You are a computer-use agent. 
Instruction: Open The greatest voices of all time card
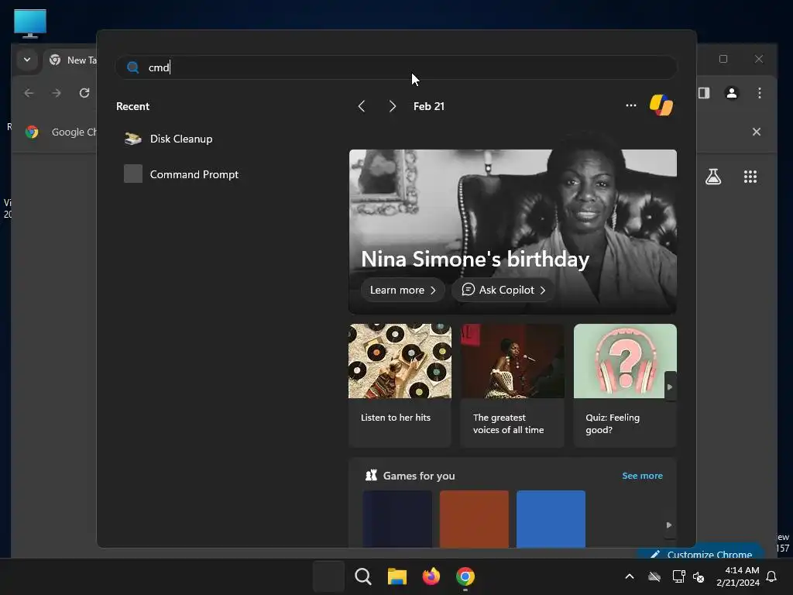coord(513,386)
